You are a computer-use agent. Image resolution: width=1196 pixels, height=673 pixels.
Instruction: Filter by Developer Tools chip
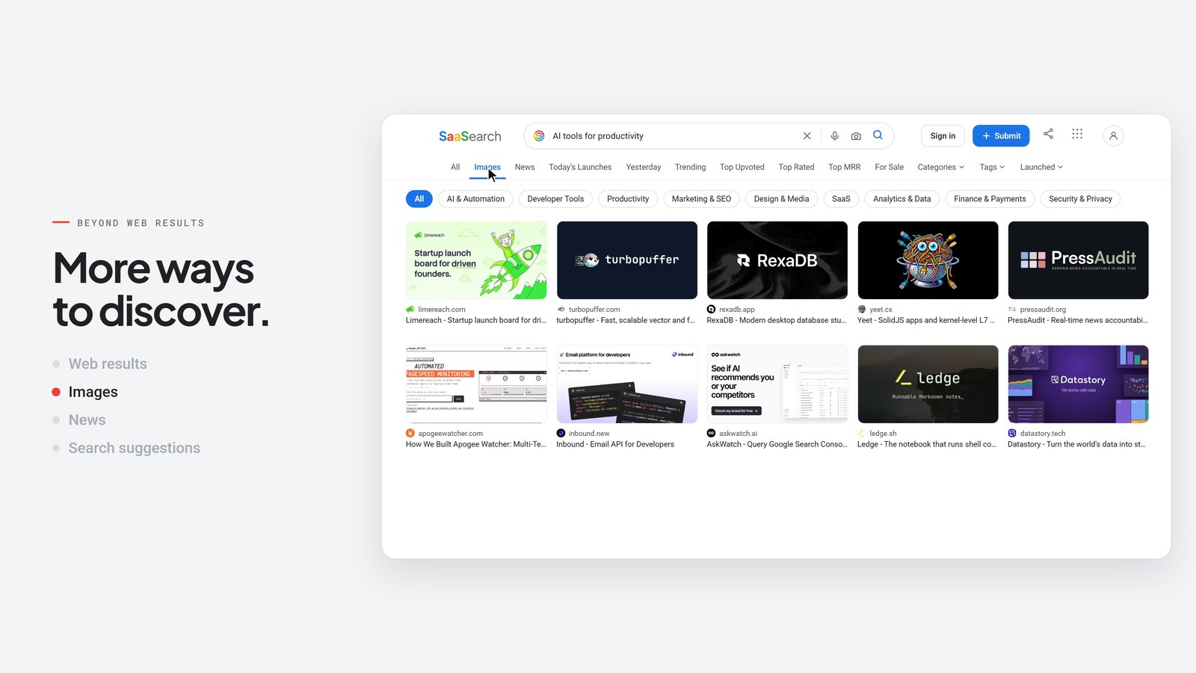point(555,199)
